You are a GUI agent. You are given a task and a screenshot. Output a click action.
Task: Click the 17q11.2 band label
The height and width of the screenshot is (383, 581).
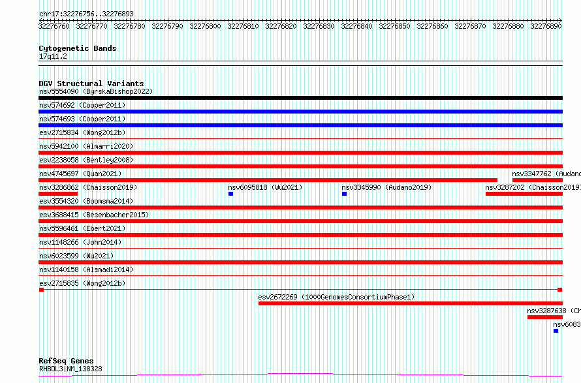tap(53, 57)
